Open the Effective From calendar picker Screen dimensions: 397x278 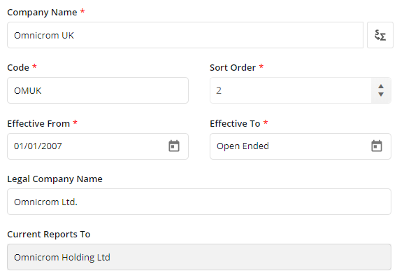point(174,146)
